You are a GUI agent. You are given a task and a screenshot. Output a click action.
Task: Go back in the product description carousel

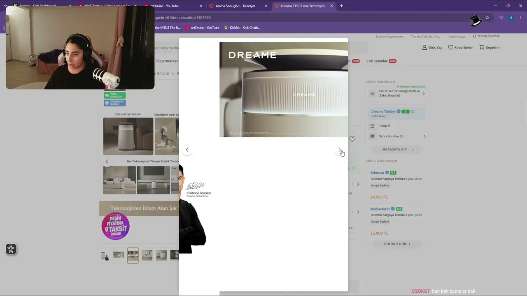tap(107, 162)
